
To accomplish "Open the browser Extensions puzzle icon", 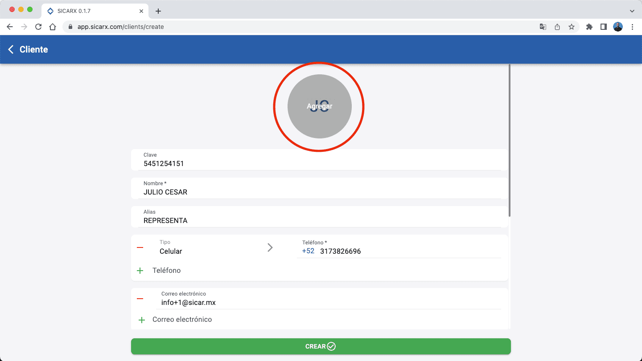I will 589,27.
